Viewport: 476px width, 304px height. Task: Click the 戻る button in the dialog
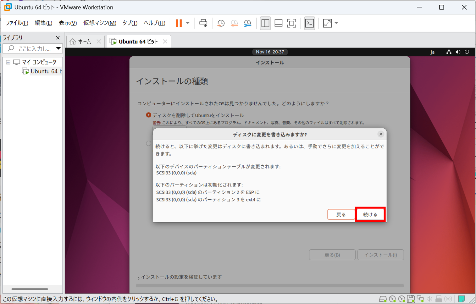point(341,214)
